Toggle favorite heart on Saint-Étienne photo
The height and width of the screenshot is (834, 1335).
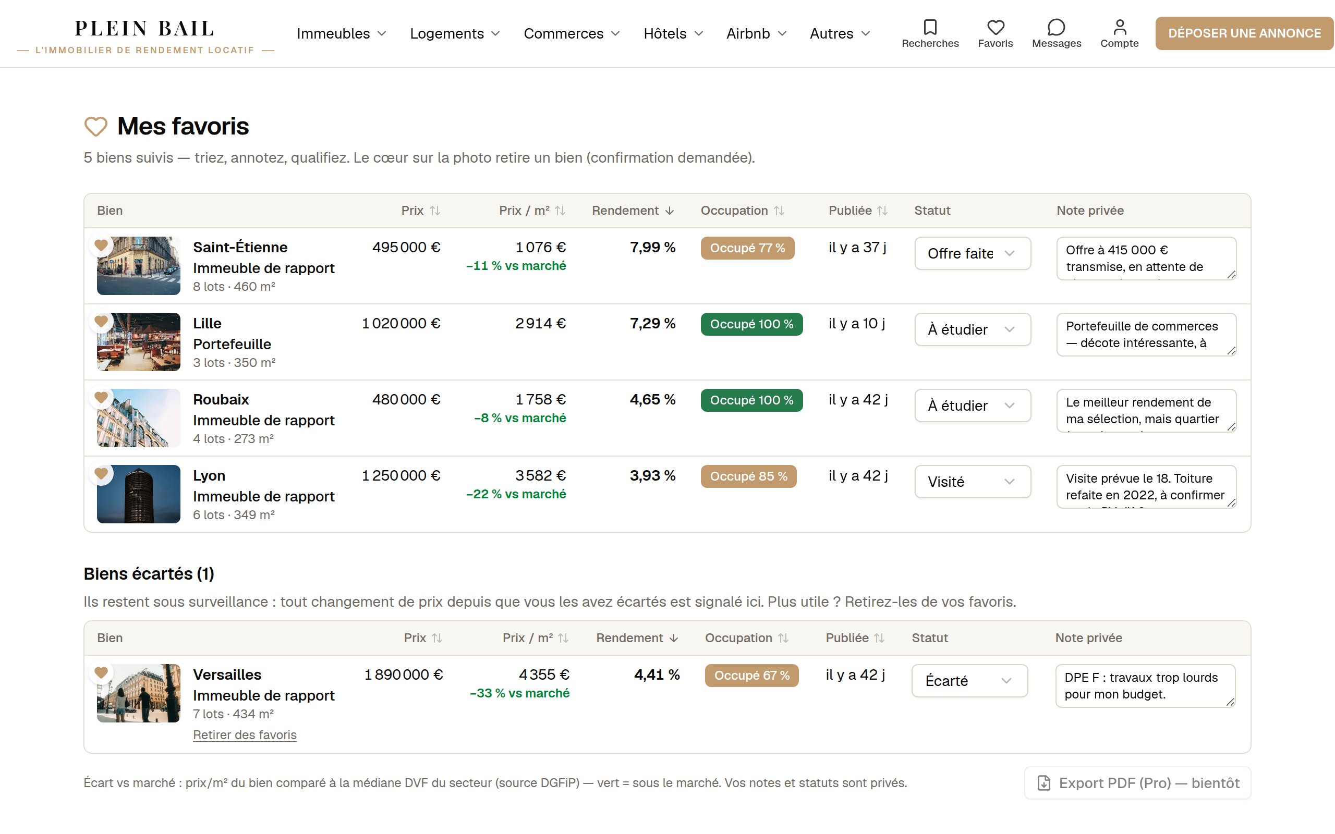[x=101, y=245]
